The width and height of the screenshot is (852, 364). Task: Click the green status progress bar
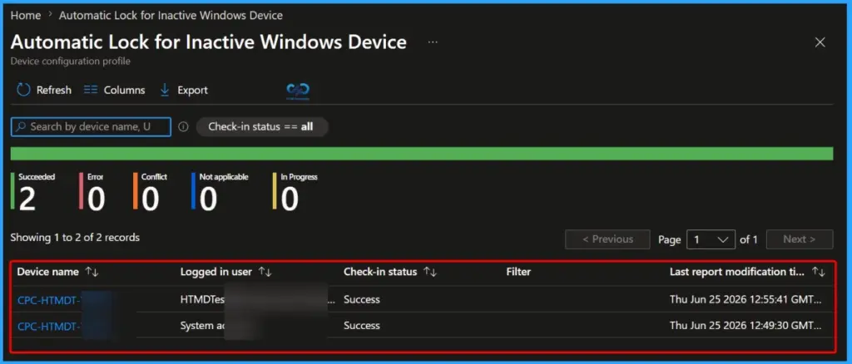422,154
